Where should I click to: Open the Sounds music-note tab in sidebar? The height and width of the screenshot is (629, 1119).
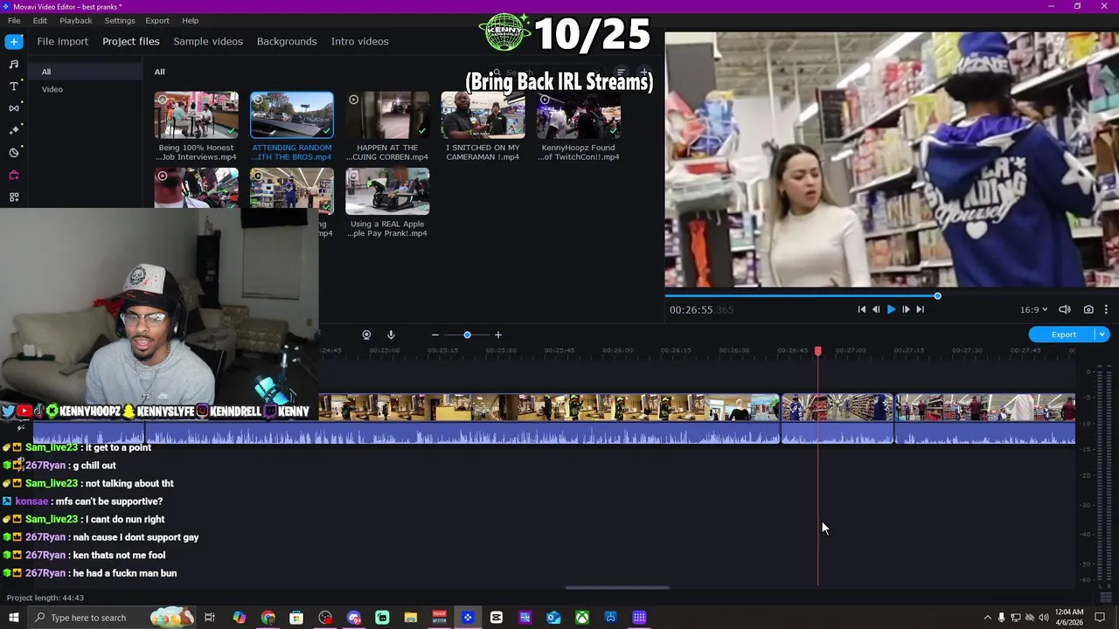point(14,64)
